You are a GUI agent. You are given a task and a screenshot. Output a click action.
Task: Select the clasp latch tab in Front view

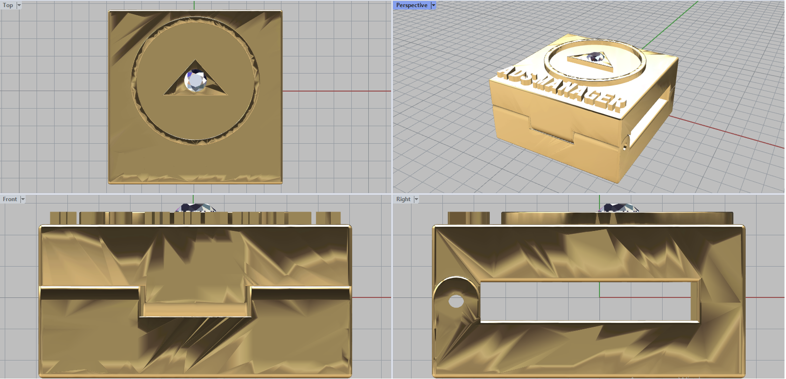[x=196, y=300]
